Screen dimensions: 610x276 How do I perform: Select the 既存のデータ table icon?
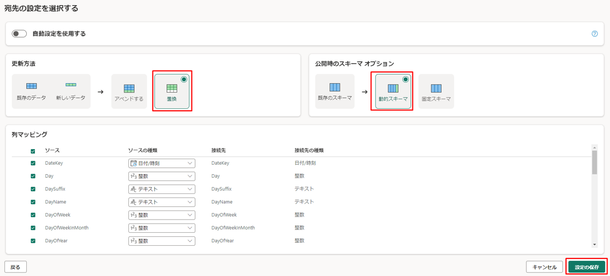pyautogui.click(x=31, y=87)
